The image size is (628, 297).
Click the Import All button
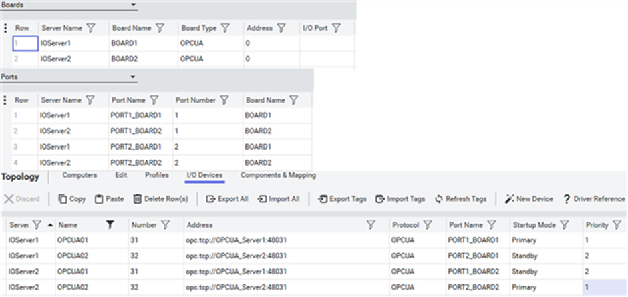click(x=278, y=199)
